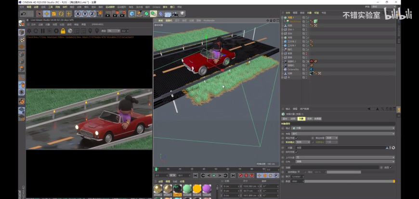
Task: Click the lock icon in Live Viewer
Action: coord(63,31)
